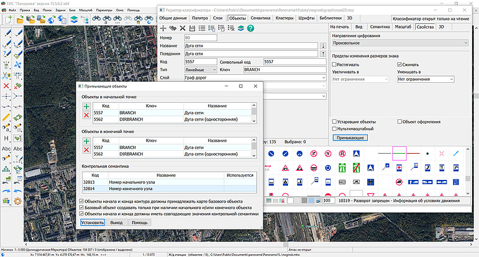Enable the Растягивать checkbox

334,65
